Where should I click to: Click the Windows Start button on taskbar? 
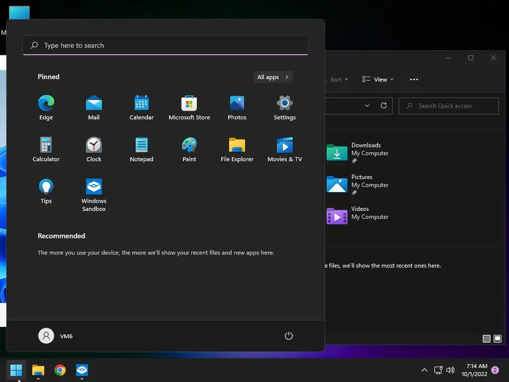click(16, 370)
